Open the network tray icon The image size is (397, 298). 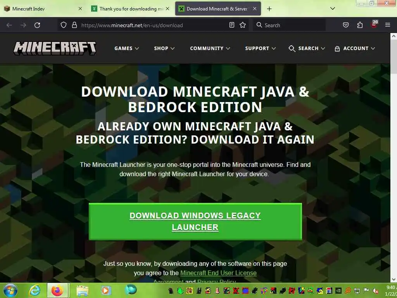357,291
